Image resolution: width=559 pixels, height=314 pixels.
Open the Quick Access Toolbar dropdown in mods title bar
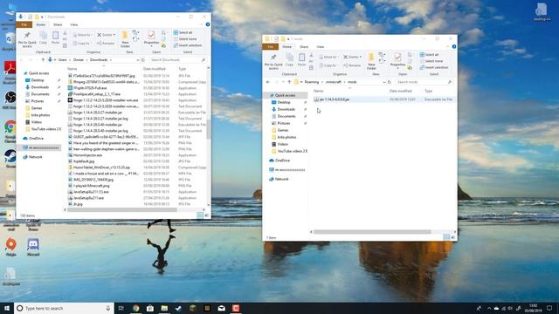coord(288,38)
